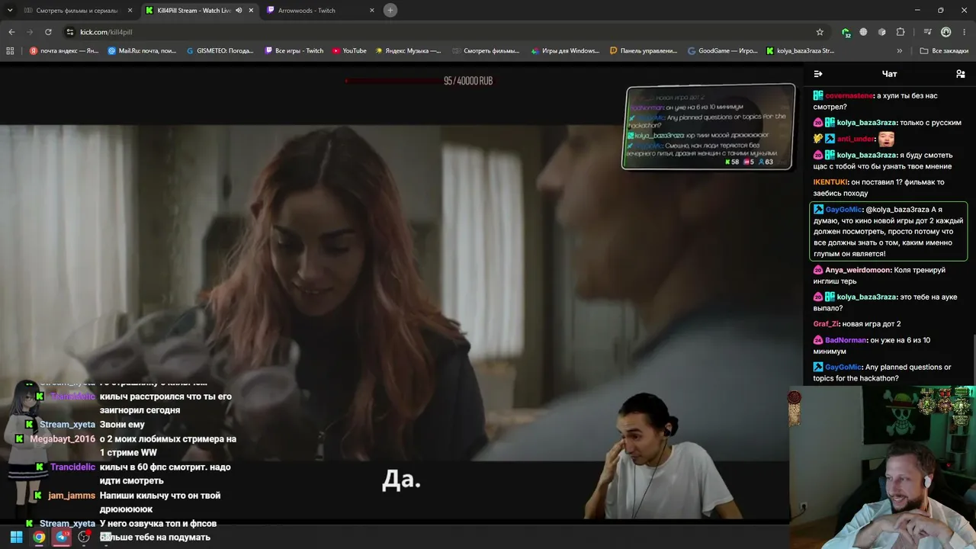The width and height of the screenshot is (976, 549).
Task: Open Telegram from the taskbar
Action: pyautogui.click(x=62, y=537)
